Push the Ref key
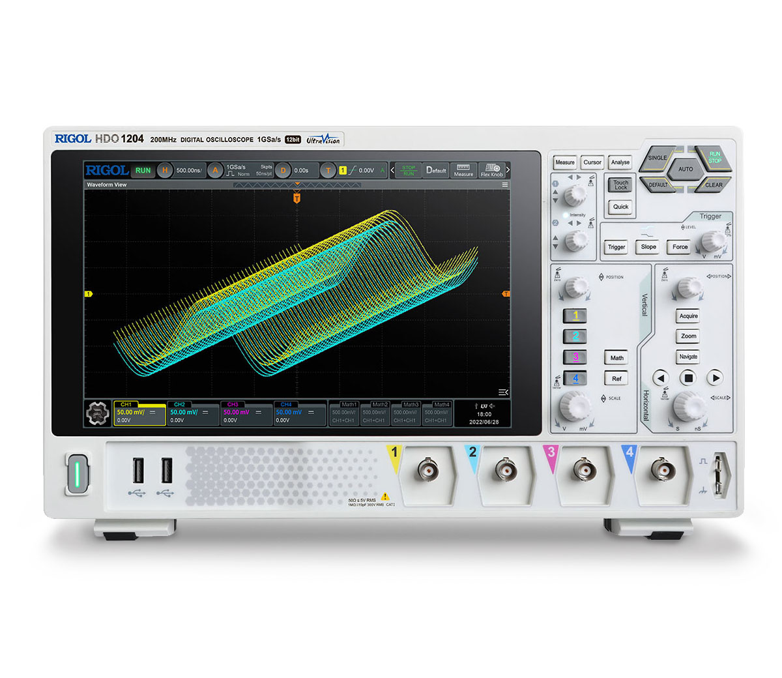This screenshot has width=782, height=678. [x=616, y=378]
